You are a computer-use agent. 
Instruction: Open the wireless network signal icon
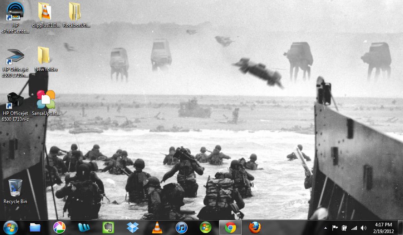pos(354,228)
